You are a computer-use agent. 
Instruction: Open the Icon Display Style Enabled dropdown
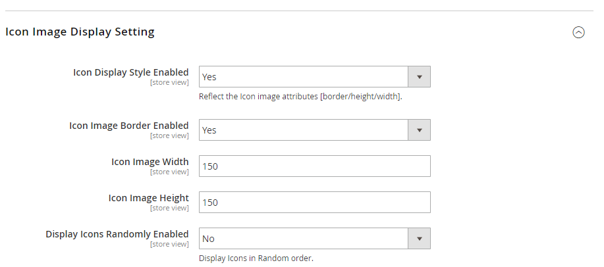tap(304, 77)
